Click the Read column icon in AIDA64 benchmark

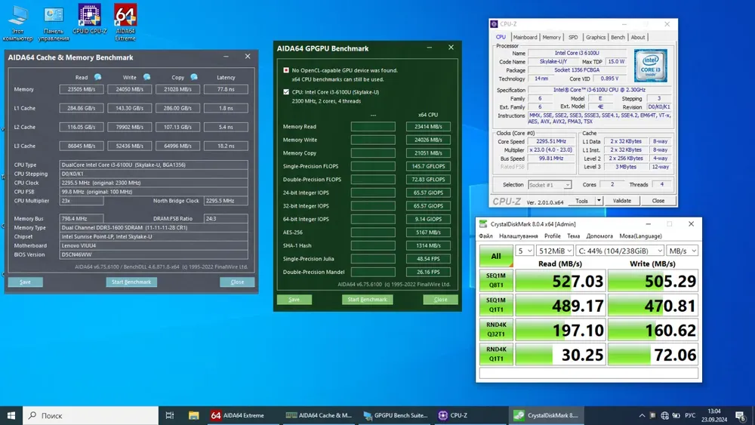tap(97, 77)
